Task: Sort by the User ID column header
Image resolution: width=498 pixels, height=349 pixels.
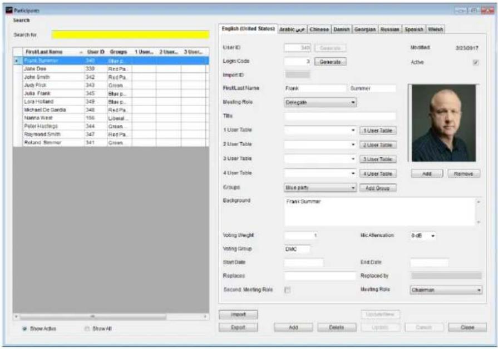Action: pyautogui.click(x=96, y=52)
